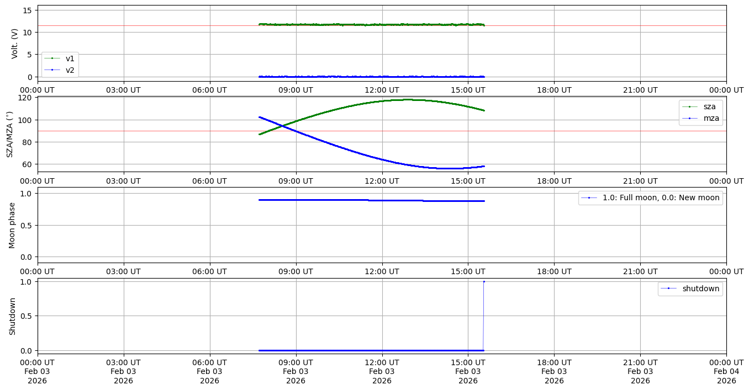Click the 'SZA/MZA (°)' y-axis label
The image size is (749, 390).
click(10, 134)
